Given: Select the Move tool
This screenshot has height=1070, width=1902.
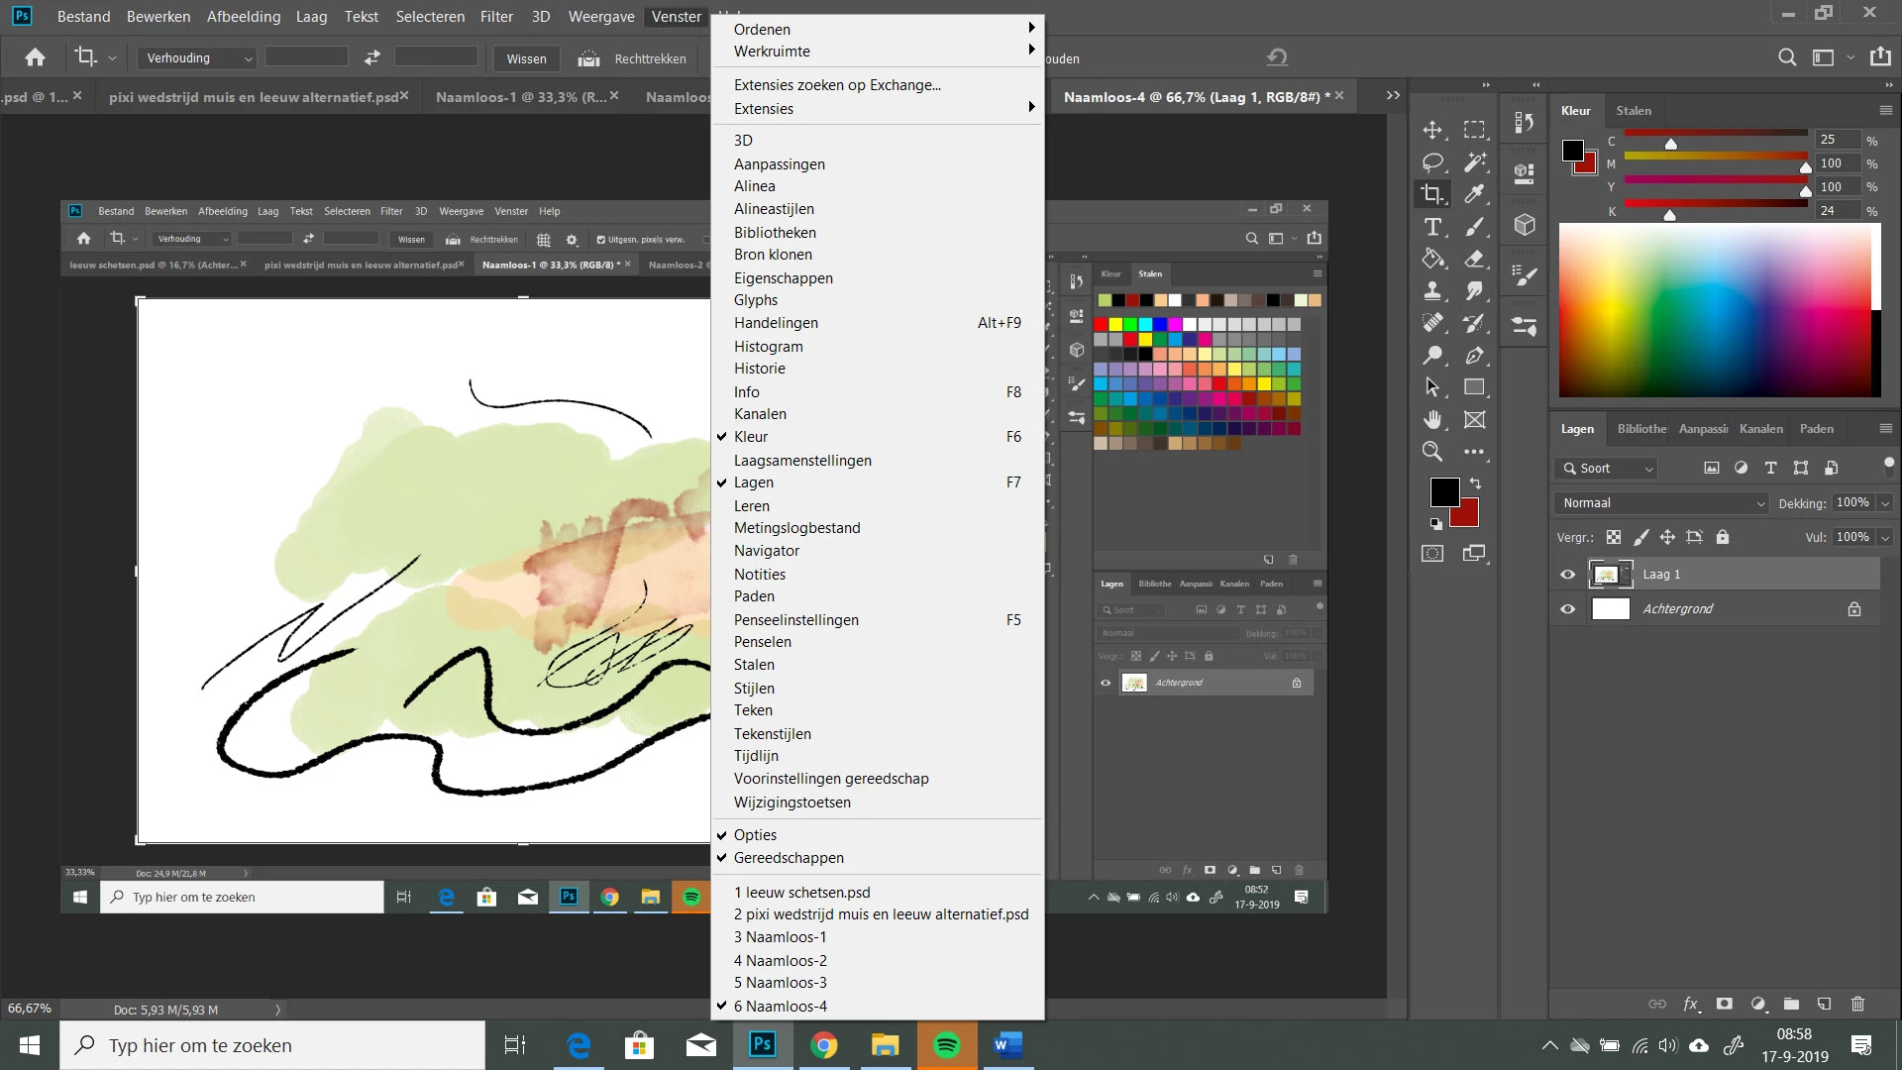Looking at the screenshot, I should (1432, 130).
